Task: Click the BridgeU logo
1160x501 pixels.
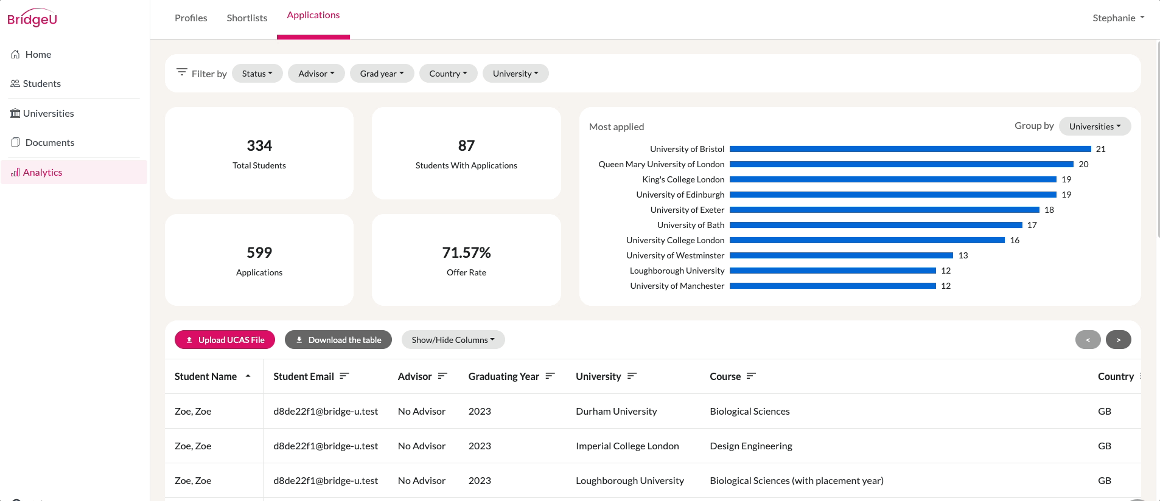Action: coord(32,18)
